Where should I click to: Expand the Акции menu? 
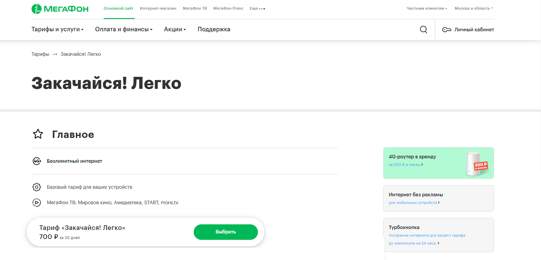point(175,30)
